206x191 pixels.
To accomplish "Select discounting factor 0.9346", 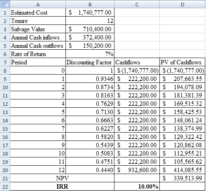I will pos(90,79).
